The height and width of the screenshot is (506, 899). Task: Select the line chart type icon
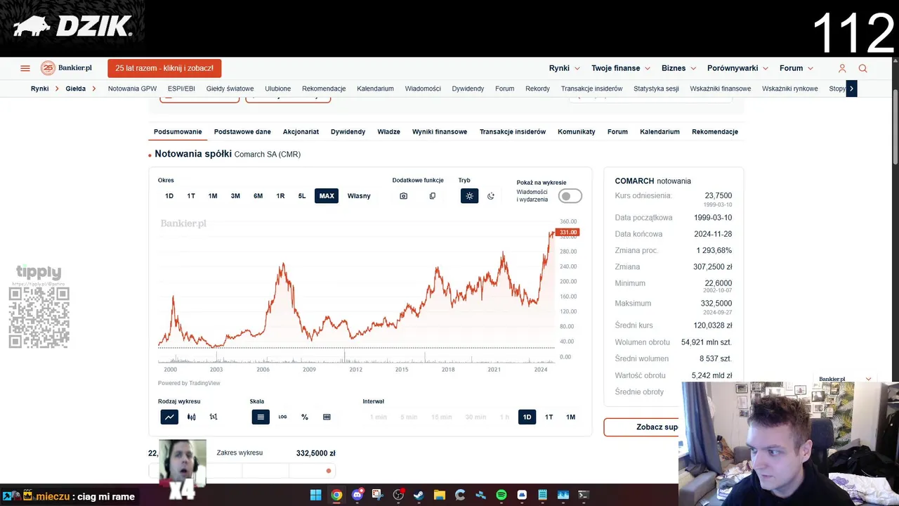[169, 417]
